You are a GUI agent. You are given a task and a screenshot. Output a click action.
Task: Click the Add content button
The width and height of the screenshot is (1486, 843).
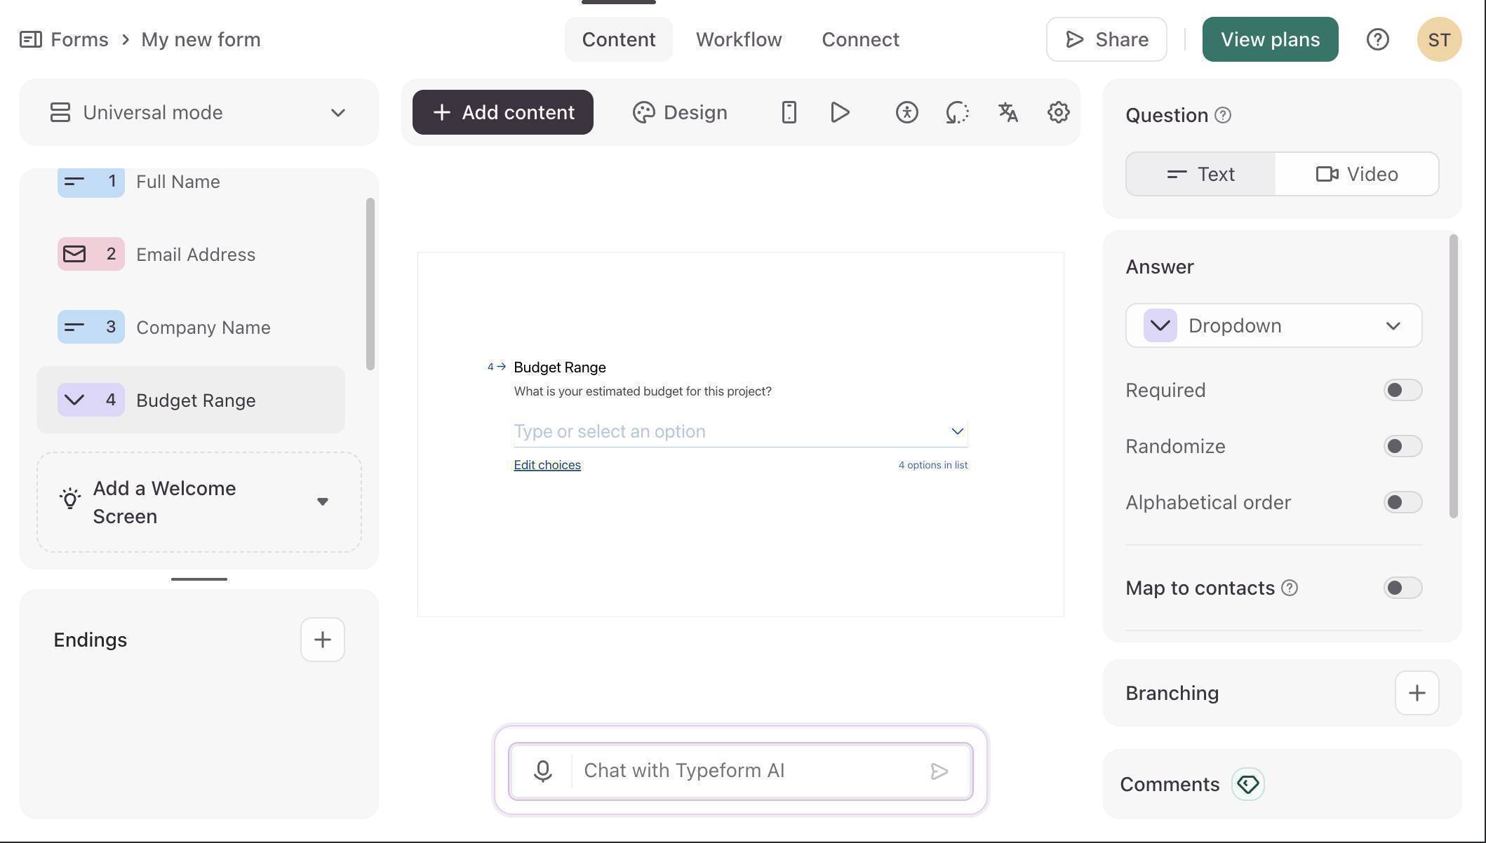click(502, 112)
